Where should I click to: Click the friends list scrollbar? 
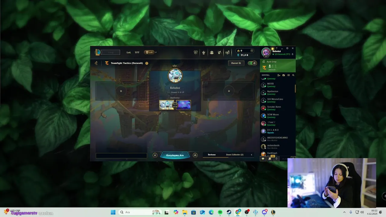pos(295,89)
